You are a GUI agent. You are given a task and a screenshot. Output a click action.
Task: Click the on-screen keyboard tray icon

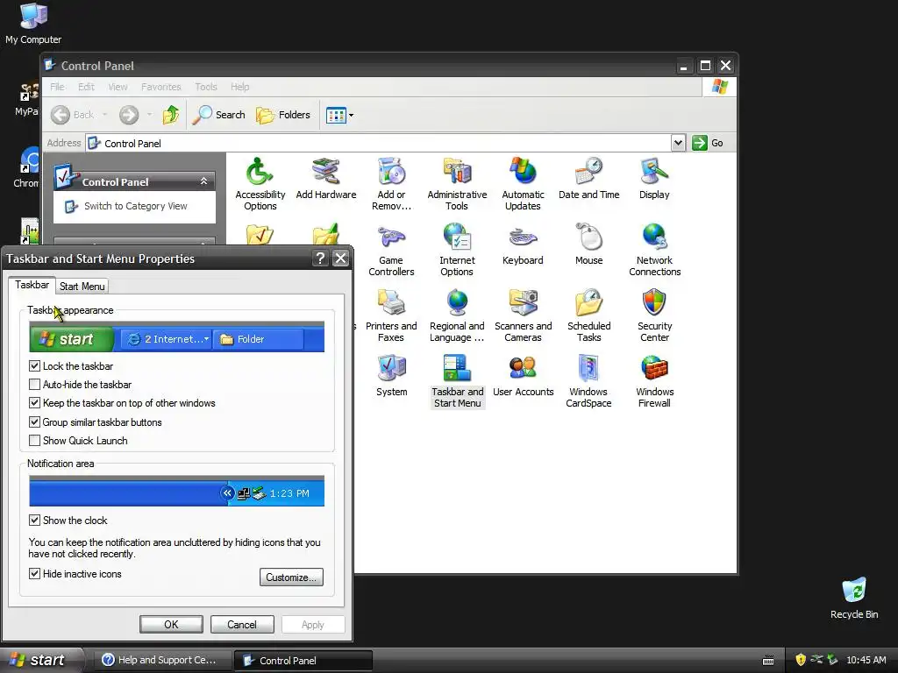click(x=768, y=661)
